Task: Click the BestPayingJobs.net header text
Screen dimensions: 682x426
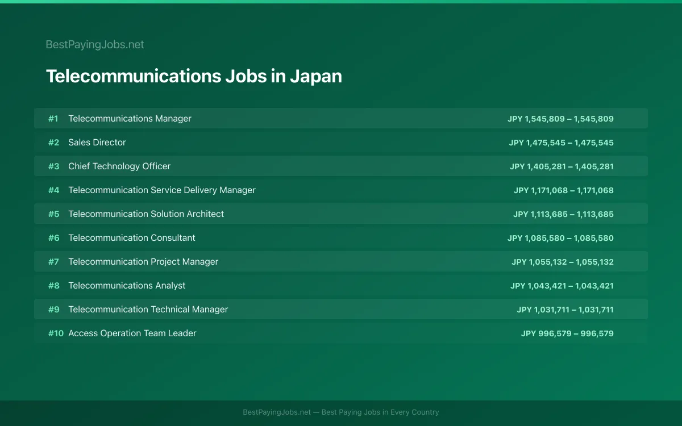Action: click(x=95, y=44)
